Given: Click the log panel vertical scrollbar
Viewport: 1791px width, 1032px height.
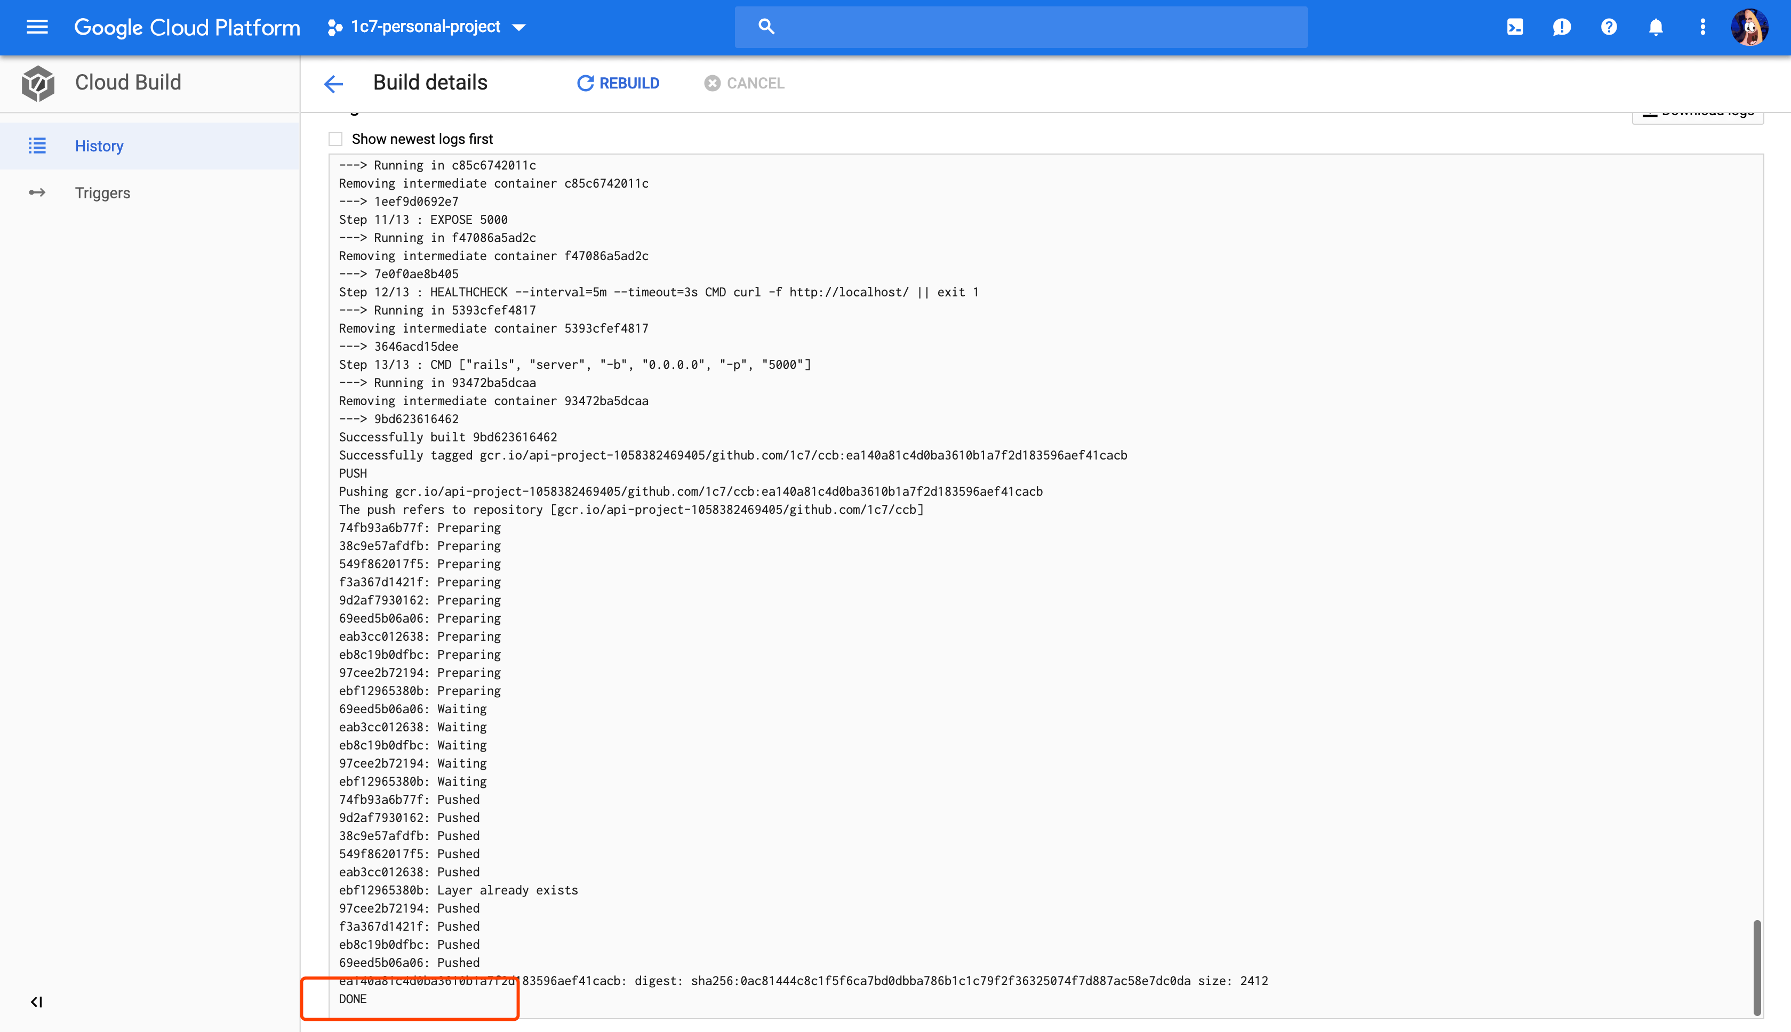Looking at the screenshot, I should 1756,967.
